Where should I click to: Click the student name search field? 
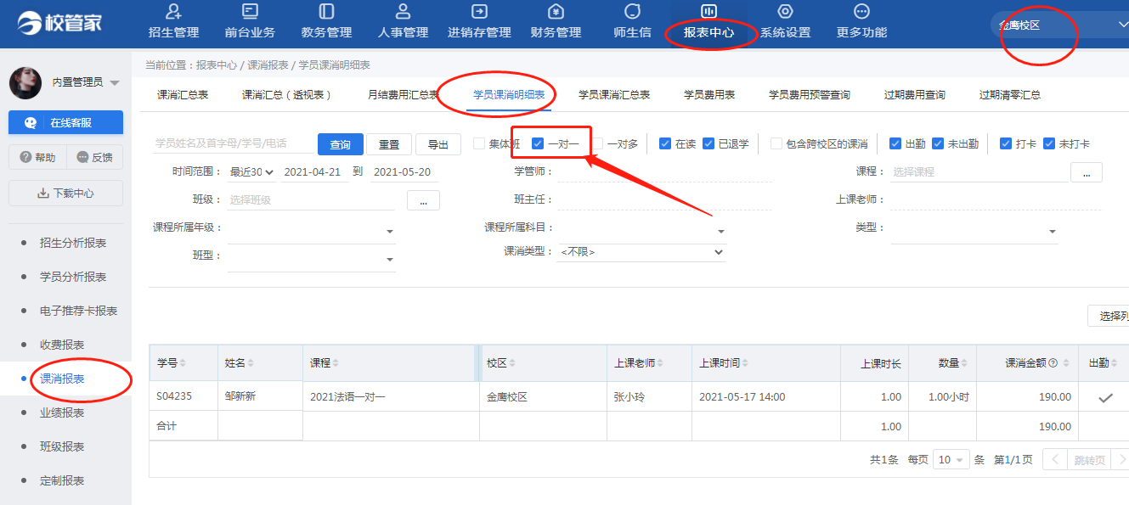[x=233, y=143]
